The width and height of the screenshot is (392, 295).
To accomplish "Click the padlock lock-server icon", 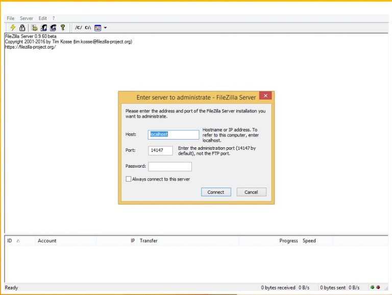I will [x=22, y=28].
